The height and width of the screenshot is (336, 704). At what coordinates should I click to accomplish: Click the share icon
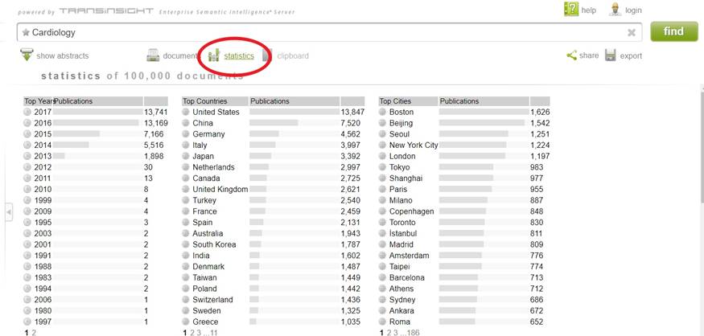pos(571,55)
